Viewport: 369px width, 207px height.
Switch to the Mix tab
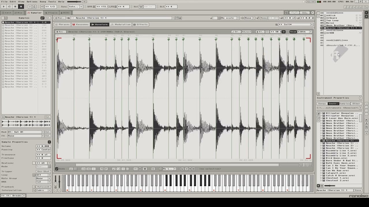point(18,13)
